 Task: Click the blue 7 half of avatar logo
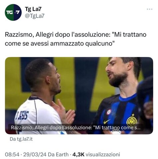[x=18, y=12]
